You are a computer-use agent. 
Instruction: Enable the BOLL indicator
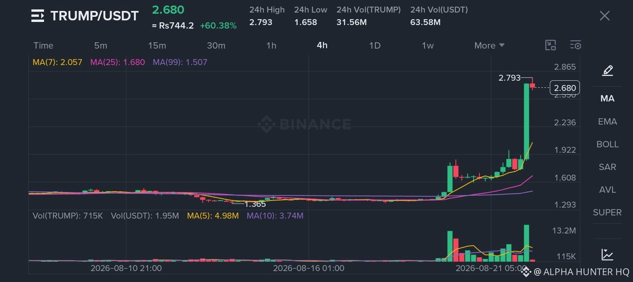607,144
